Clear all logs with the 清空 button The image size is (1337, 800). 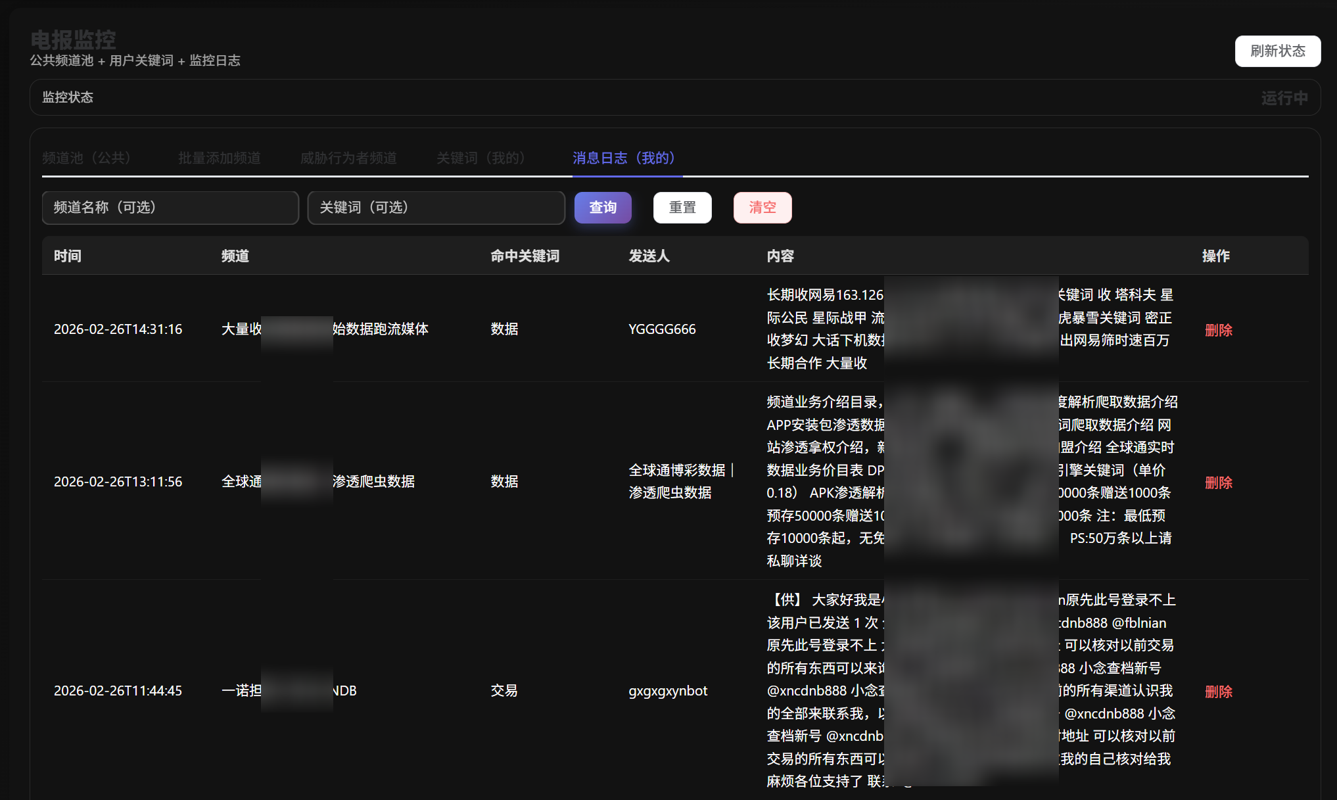tap(762, 207)
